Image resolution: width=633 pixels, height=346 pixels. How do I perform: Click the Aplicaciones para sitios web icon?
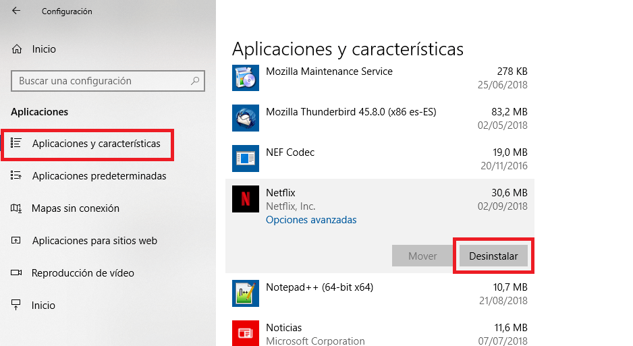click(x=16, y=240)
